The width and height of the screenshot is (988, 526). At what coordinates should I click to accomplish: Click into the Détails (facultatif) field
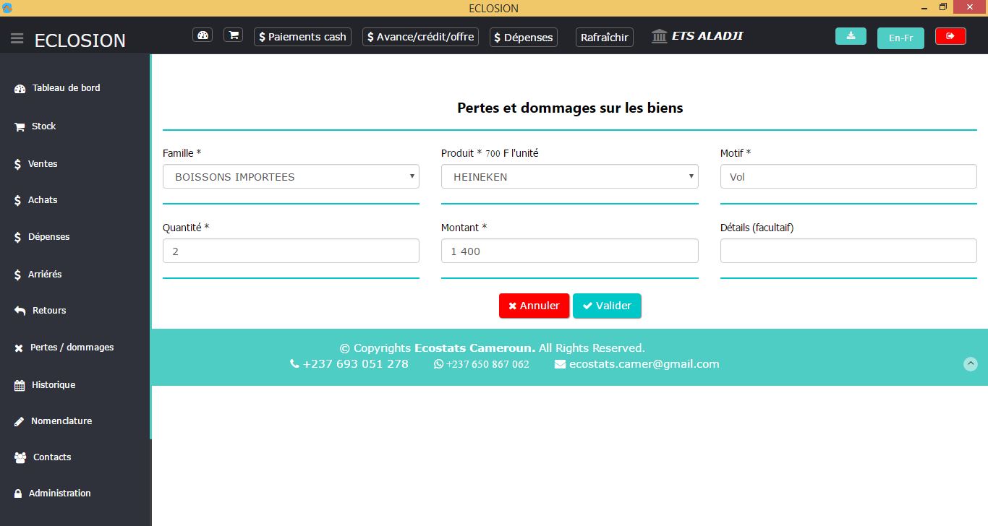point(848,251)
